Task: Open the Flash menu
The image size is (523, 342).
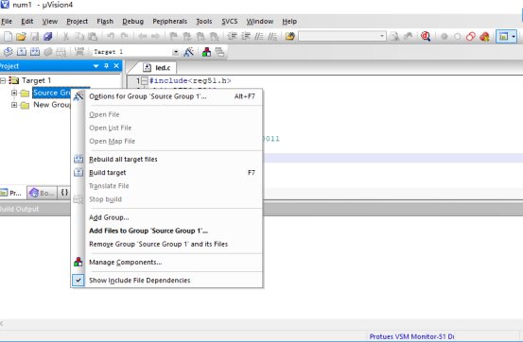Action: pos(105,22)
